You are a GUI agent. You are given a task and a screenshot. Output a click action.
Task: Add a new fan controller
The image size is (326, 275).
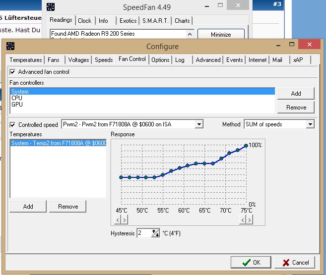click(x=296, y=94)
